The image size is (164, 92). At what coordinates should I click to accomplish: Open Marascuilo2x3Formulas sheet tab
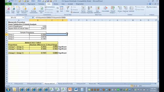click(65, 84)
